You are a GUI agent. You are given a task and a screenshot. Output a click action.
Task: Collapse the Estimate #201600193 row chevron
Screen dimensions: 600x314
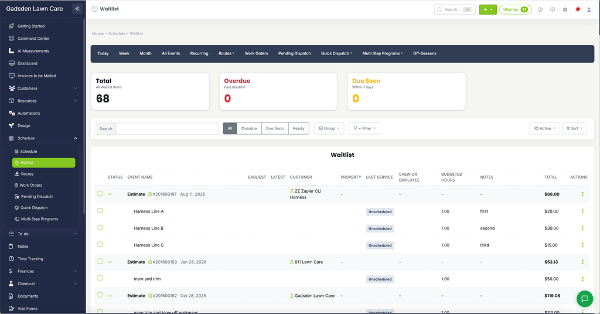click(x=110, y=262)
